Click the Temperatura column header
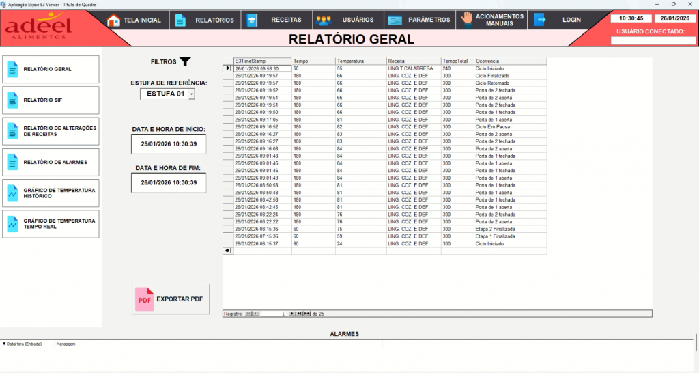 click(360, 61)
